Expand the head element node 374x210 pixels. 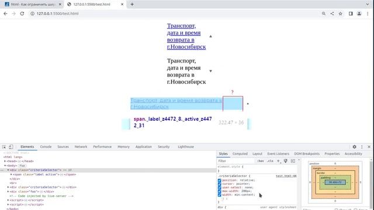coord(5,161)
